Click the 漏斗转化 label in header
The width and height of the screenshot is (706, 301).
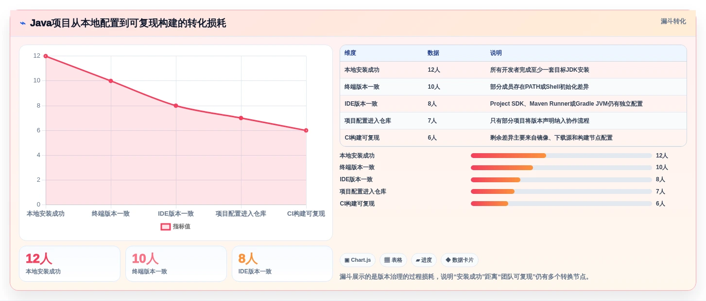673,21
